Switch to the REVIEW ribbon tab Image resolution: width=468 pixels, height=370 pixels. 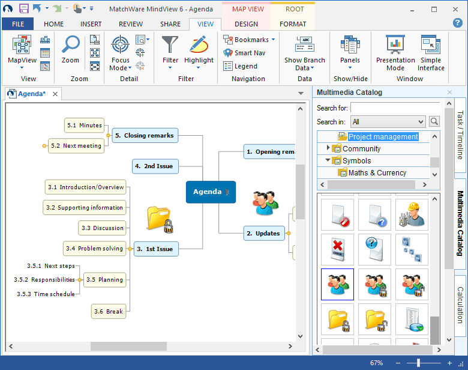click(x=131, y=24)
